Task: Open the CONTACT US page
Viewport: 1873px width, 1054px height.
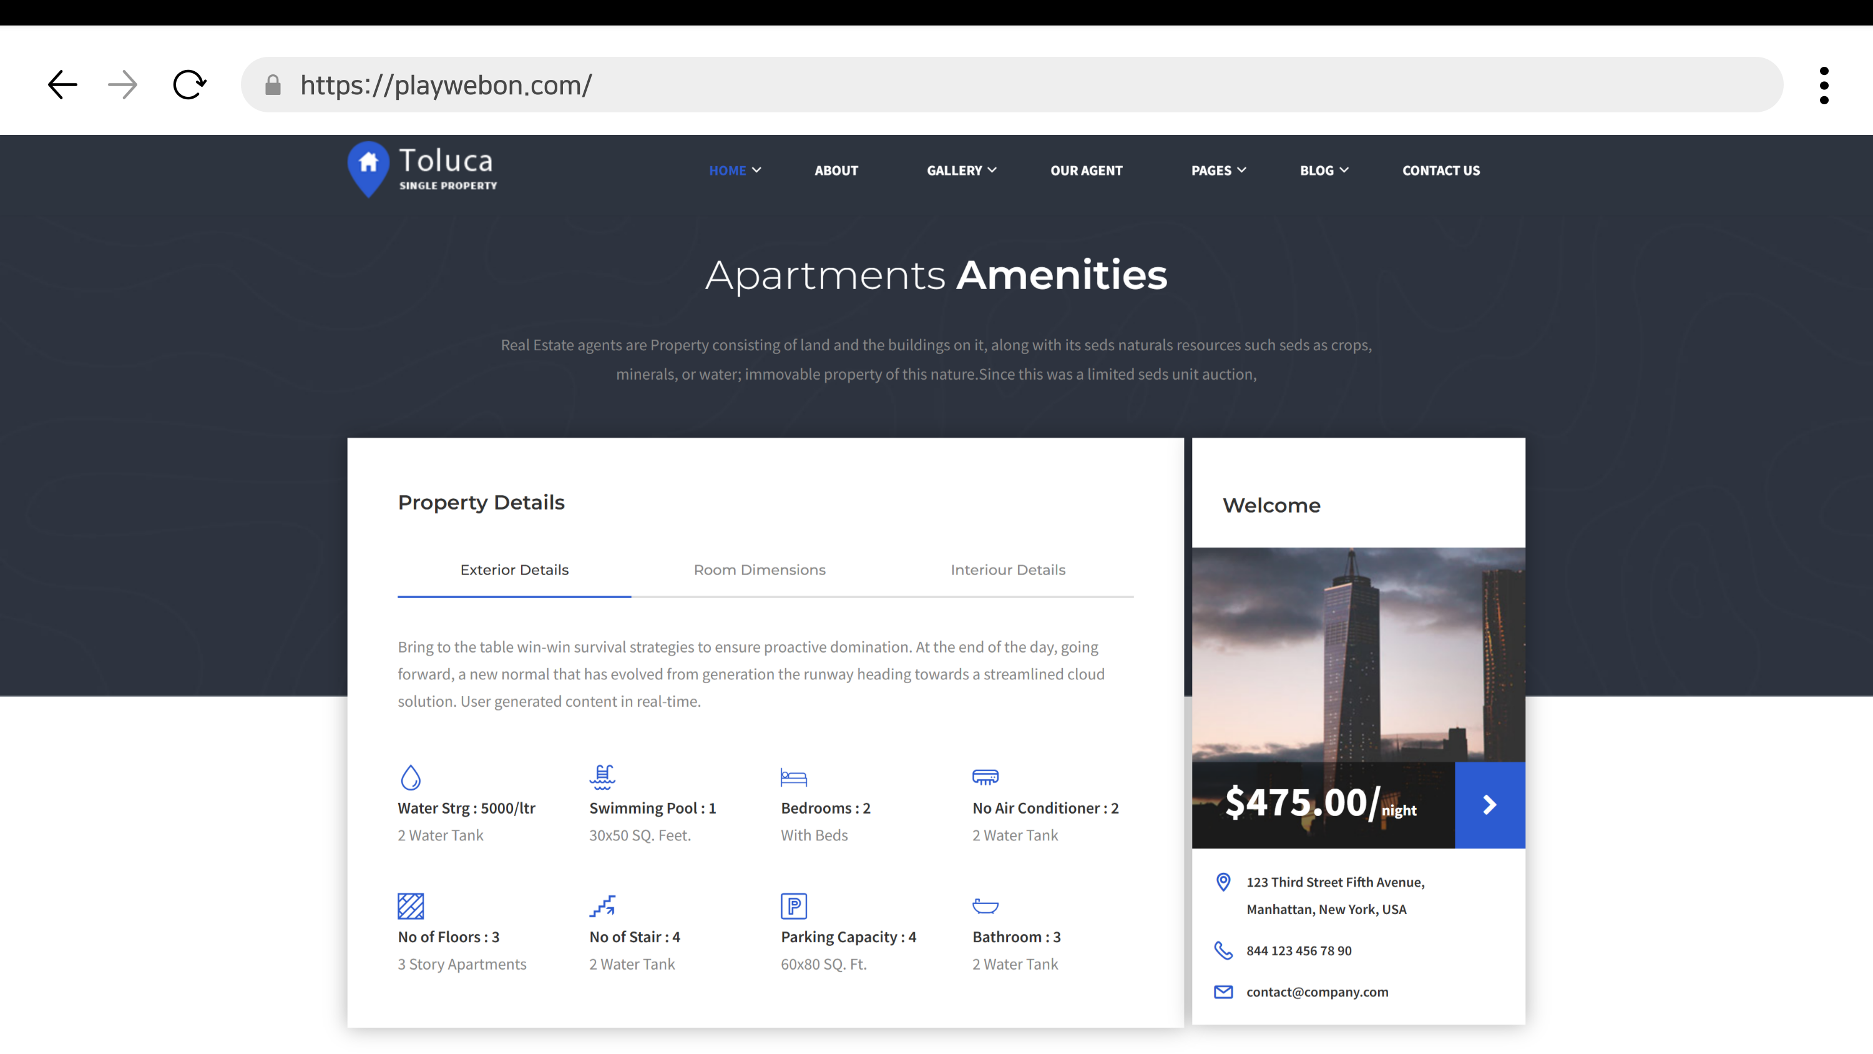Action: (x=1440, y=170)
